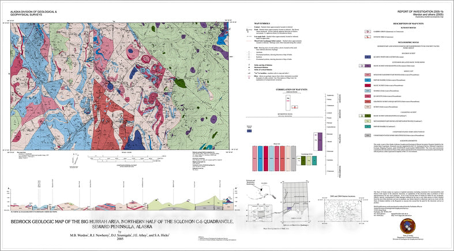This screenshot has height=251, width=454.
Task: Click the teal Cambrian Impure Marble swatch
Action: click(x=367, y=127)
